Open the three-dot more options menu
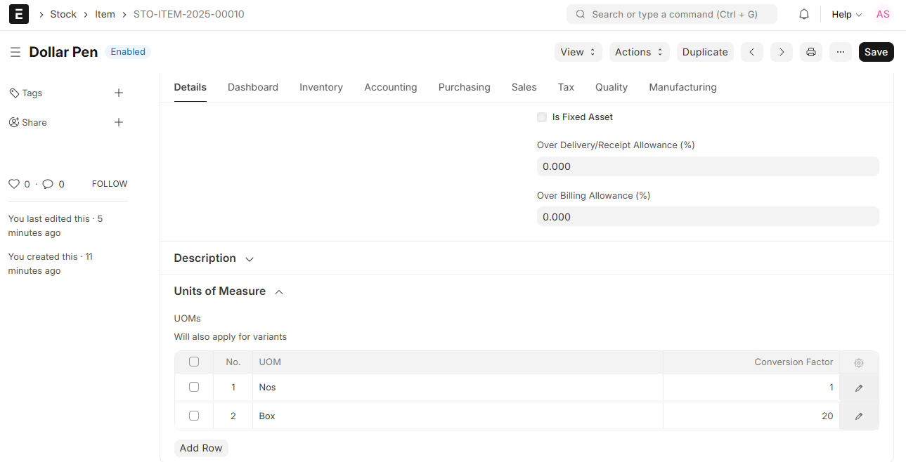Screen dimensions: 906x462 [x=840, y=52]
